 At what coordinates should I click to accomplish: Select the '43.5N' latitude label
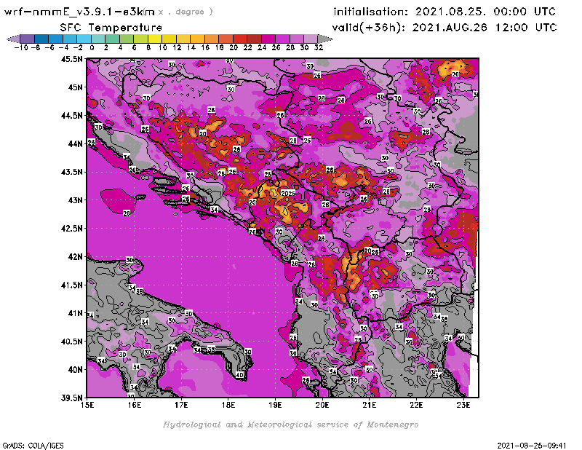click(x=71, y=172)
